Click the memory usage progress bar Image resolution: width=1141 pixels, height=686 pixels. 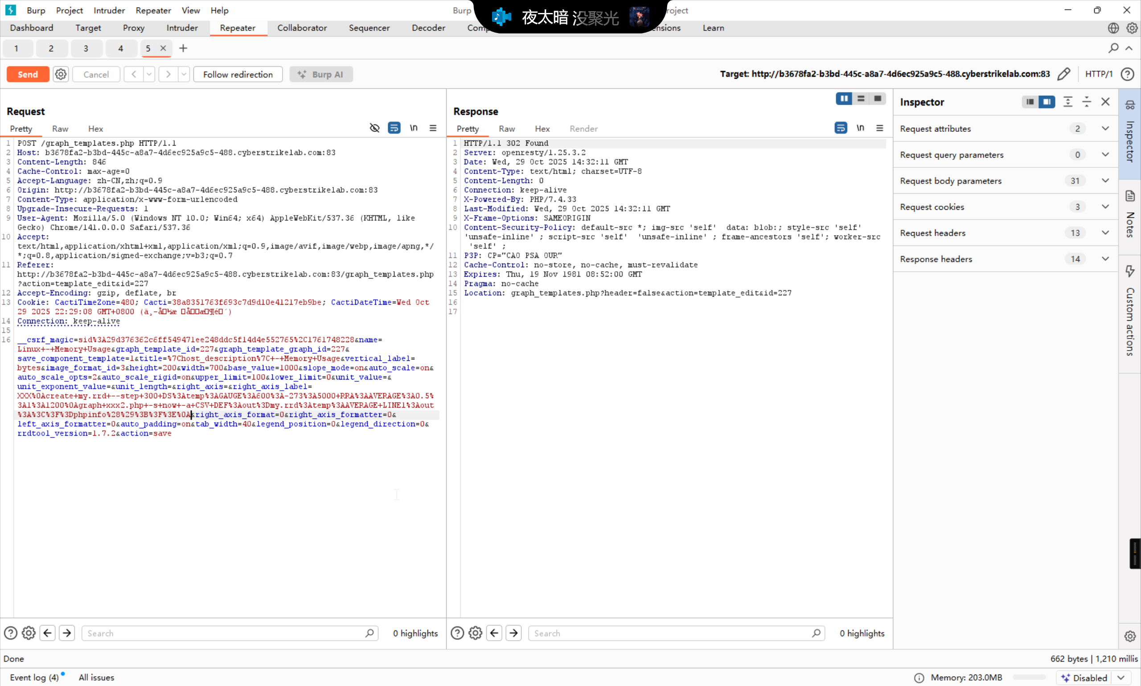[x=1029, y=677]
